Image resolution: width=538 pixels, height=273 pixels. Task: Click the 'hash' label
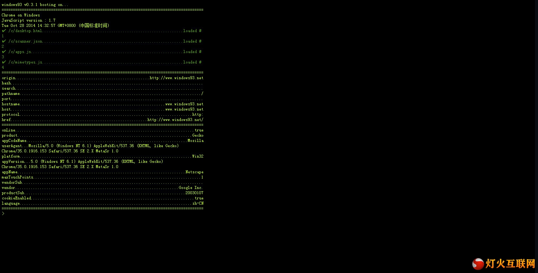point(6,83)
